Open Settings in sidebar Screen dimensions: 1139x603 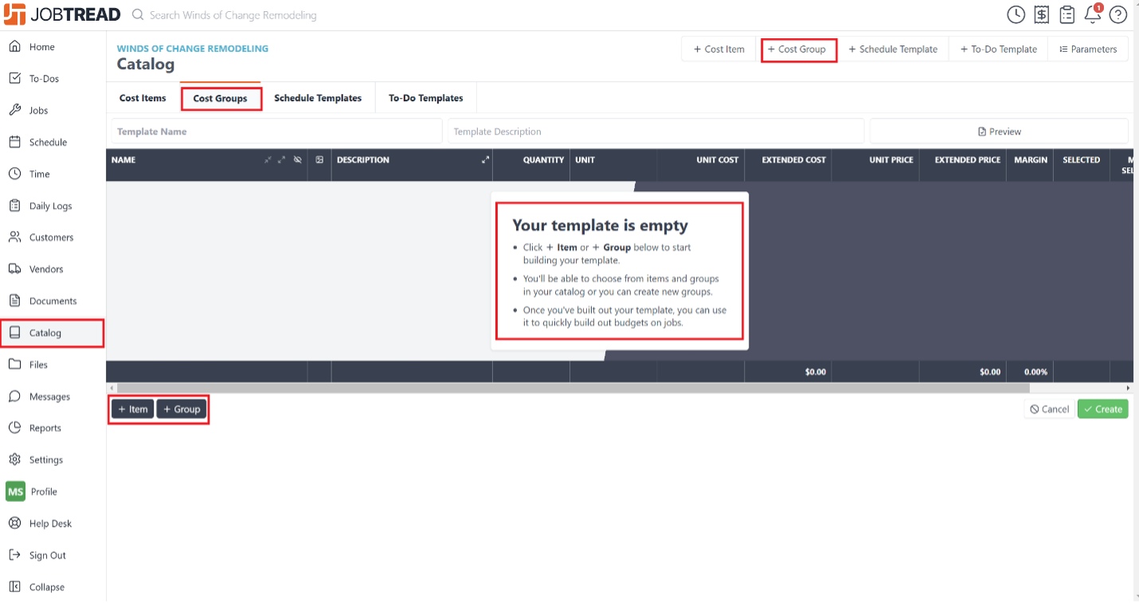click(x=53, y=460)
